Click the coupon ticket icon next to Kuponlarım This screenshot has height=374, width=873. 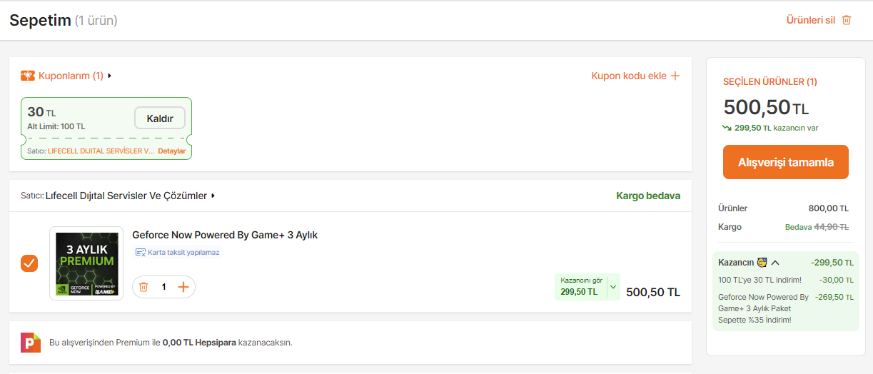tap(28, 76)
